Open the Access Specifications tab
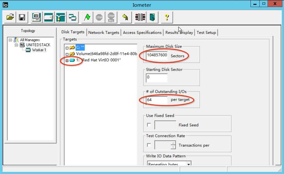284x174 pixels. tap(142, 33)
